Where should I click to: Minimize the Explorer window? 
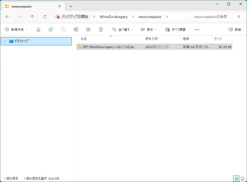point(217,4)
